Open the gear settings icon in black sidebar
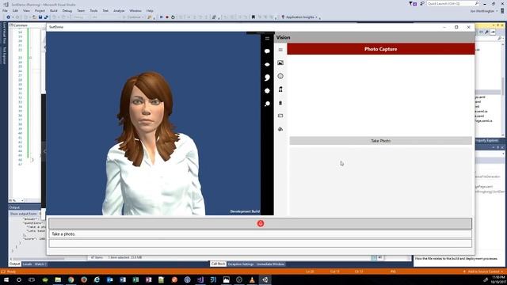507x285 pixels. [267, 91]
